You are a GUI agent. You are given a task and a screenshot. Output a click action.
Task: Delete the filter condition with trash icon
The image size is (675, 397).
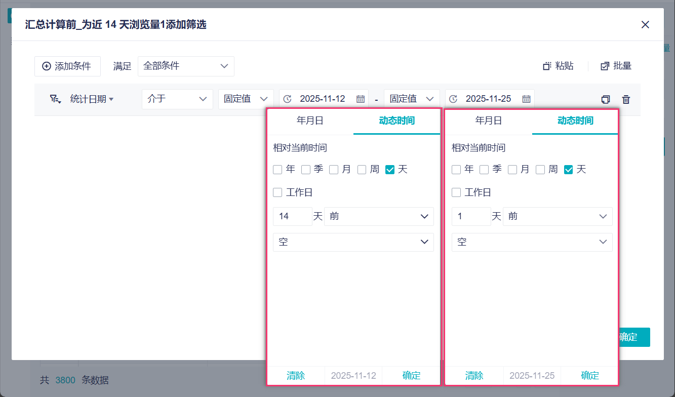626,99
